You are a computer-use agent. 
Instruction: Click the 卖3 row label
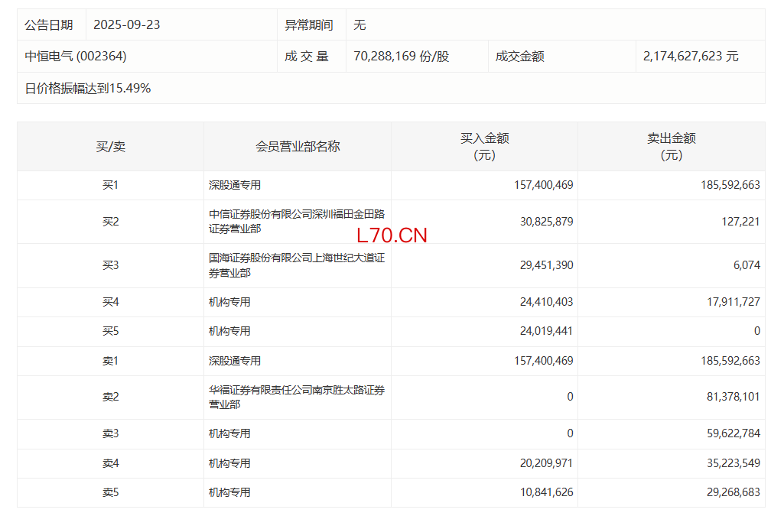(x=110, y=433)
